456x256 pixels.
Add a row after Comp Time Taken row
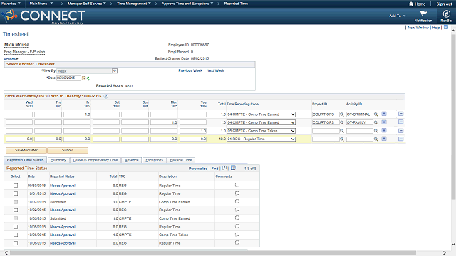tap(384, 131)
